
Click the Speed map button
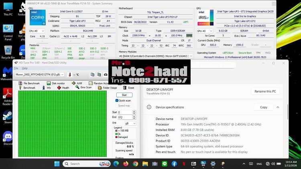[124, 106]
